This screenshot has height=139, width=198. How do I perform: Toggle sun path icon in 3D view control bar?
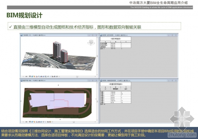pyautogui.click(x=34, y=76)
